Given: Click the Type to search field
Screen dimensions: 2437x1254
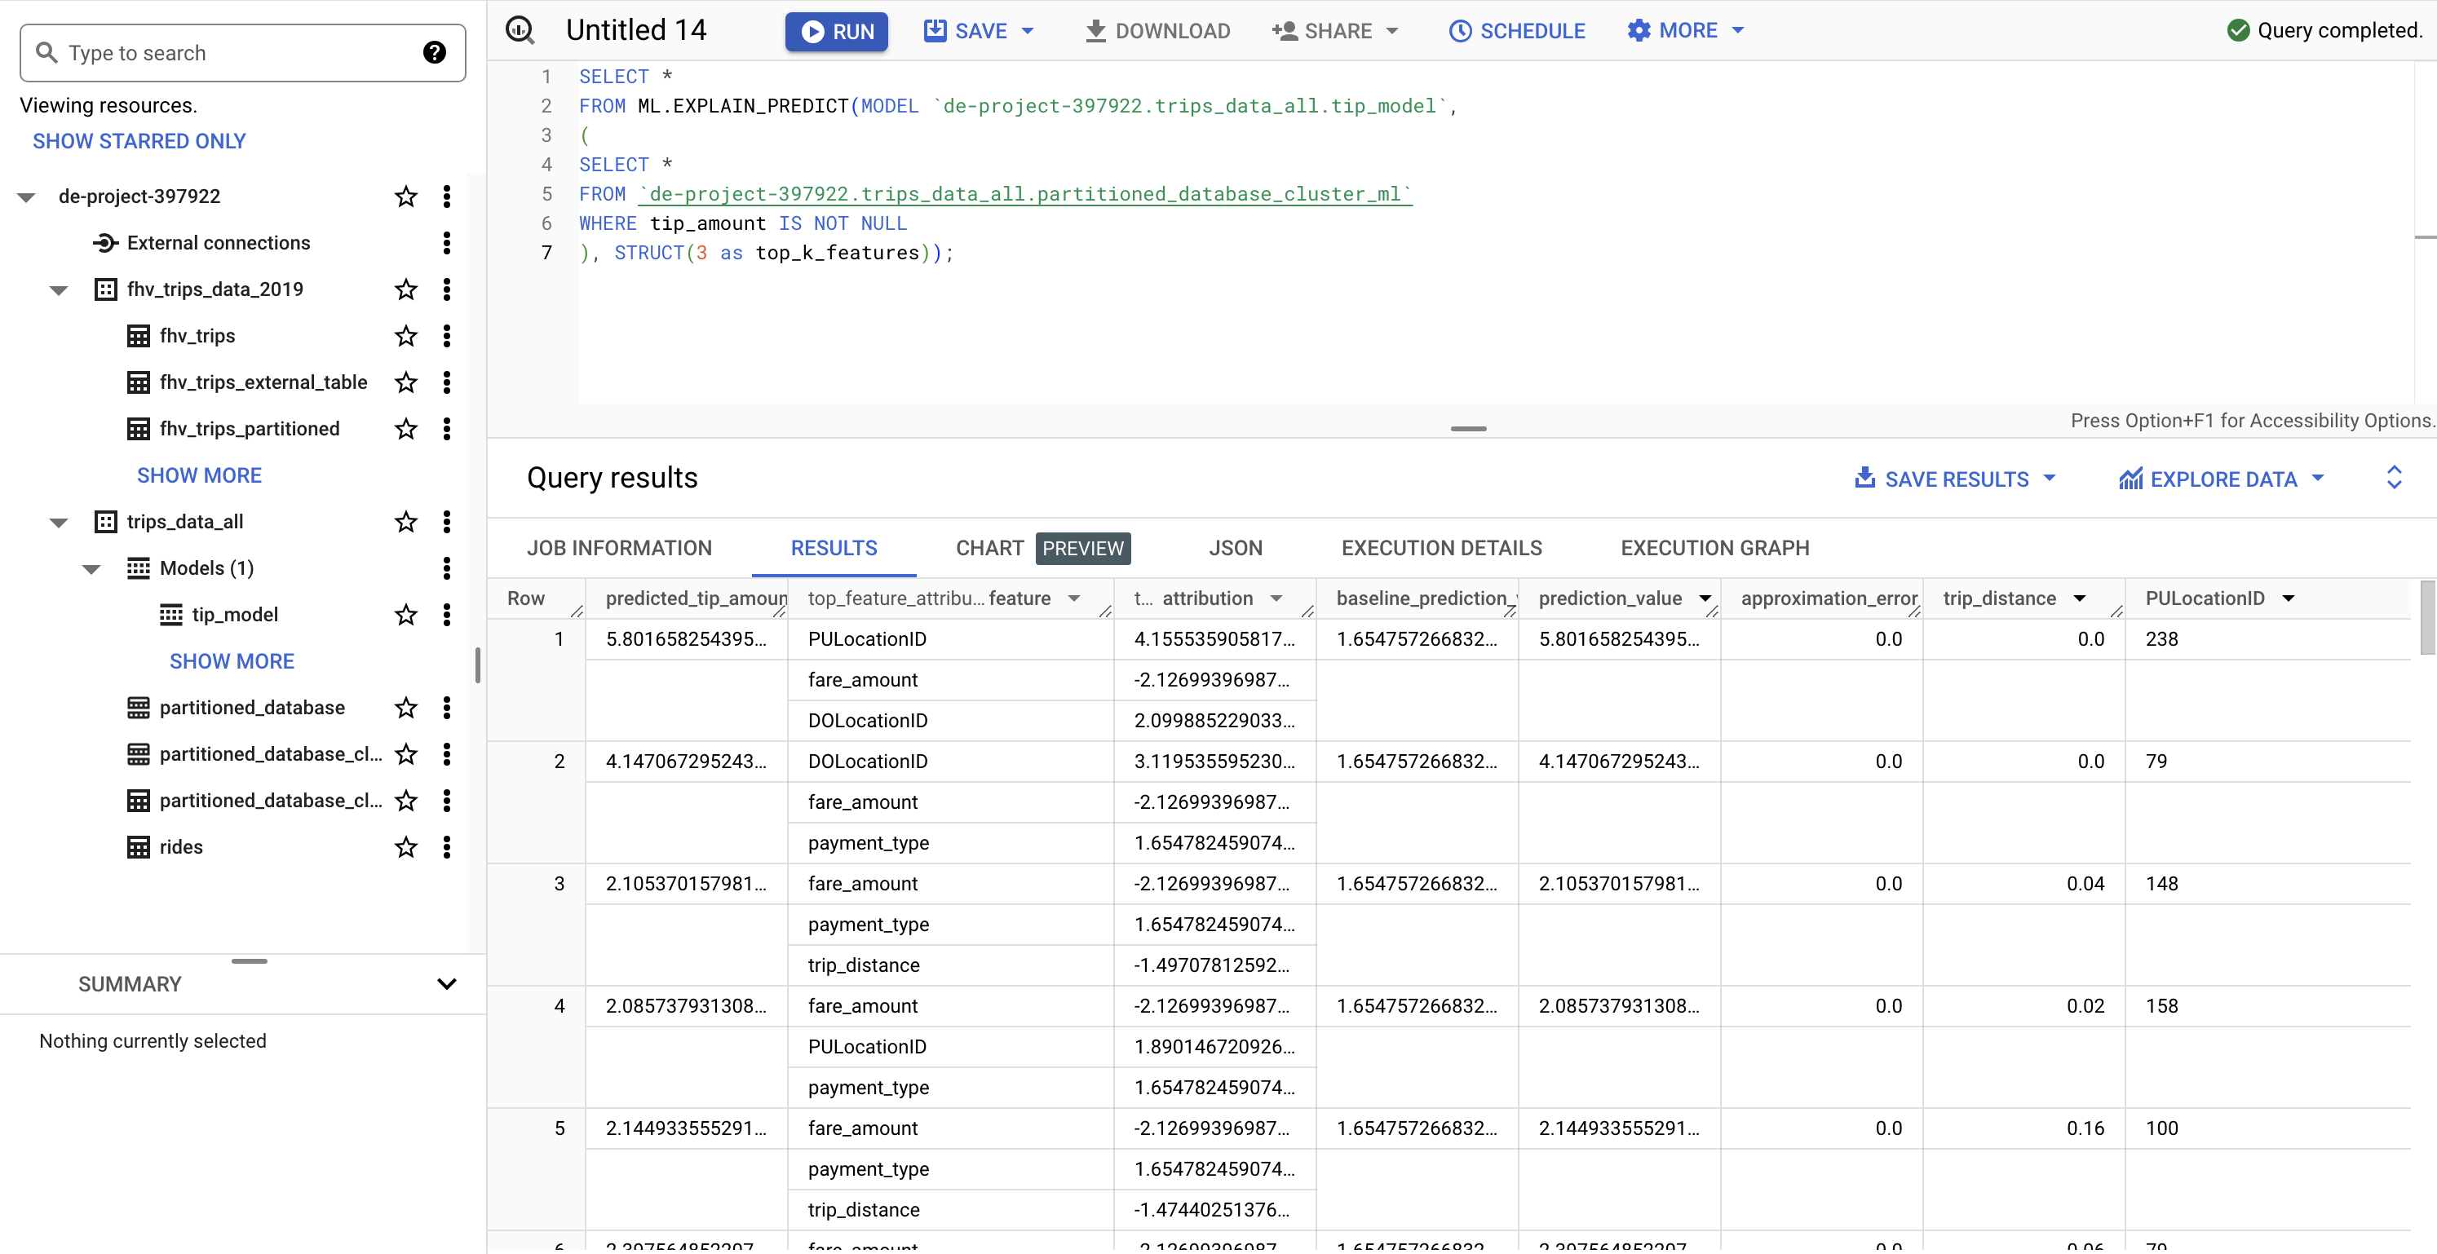Looking at the screenshot, I should click(242, 53).
